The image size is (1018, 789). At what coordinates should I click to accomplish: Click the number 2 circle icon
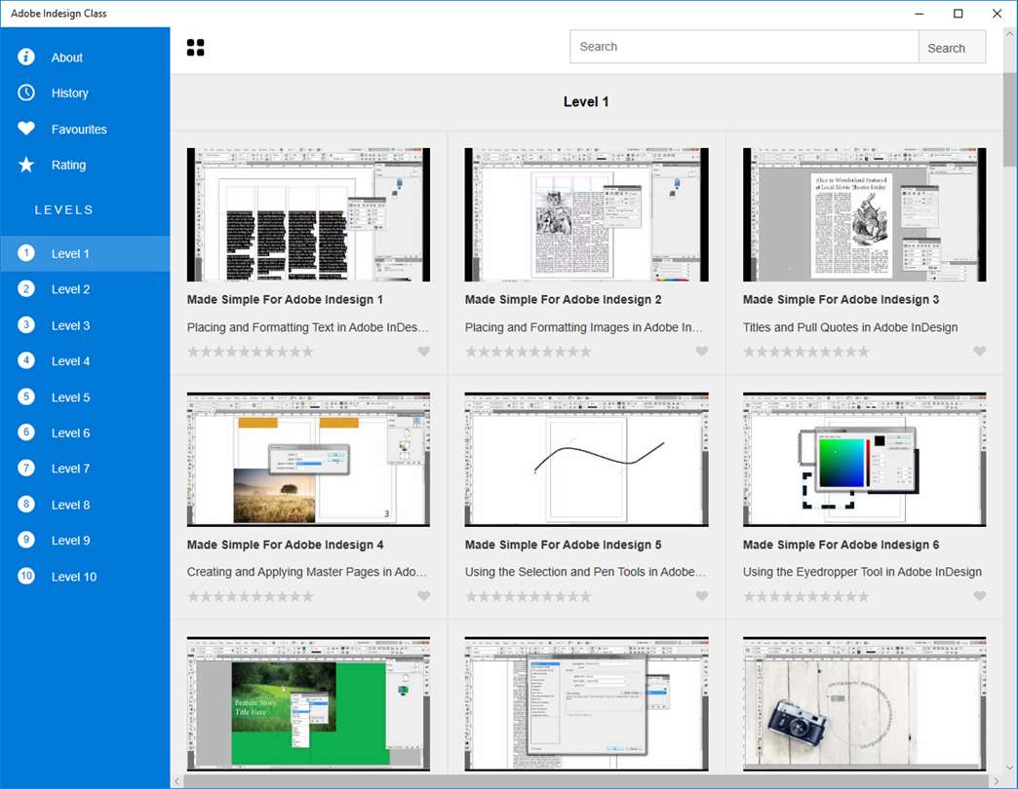click(x=26, y=288)
